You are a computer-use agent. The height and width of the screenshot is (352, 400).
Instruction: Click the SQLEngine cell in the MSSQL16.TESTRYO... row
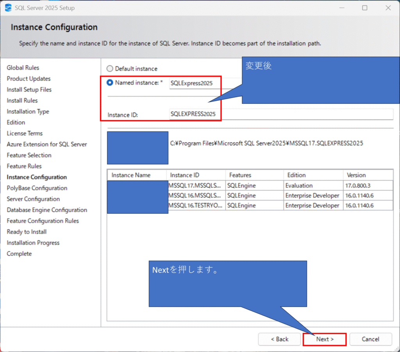click(255, 205)
